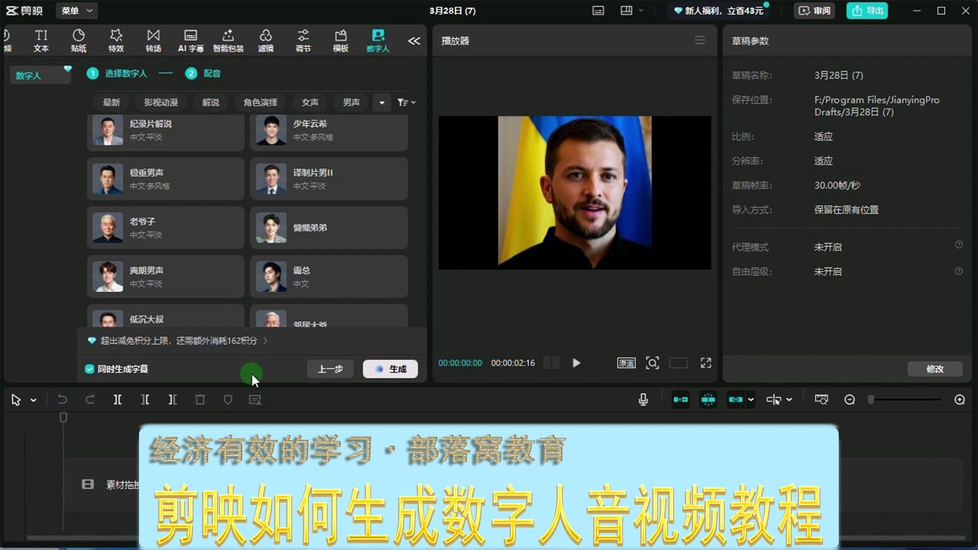The width and height of the screenshot is (978, 550).
Task: Enter fullscreen preview
Action: pos(705,363)
